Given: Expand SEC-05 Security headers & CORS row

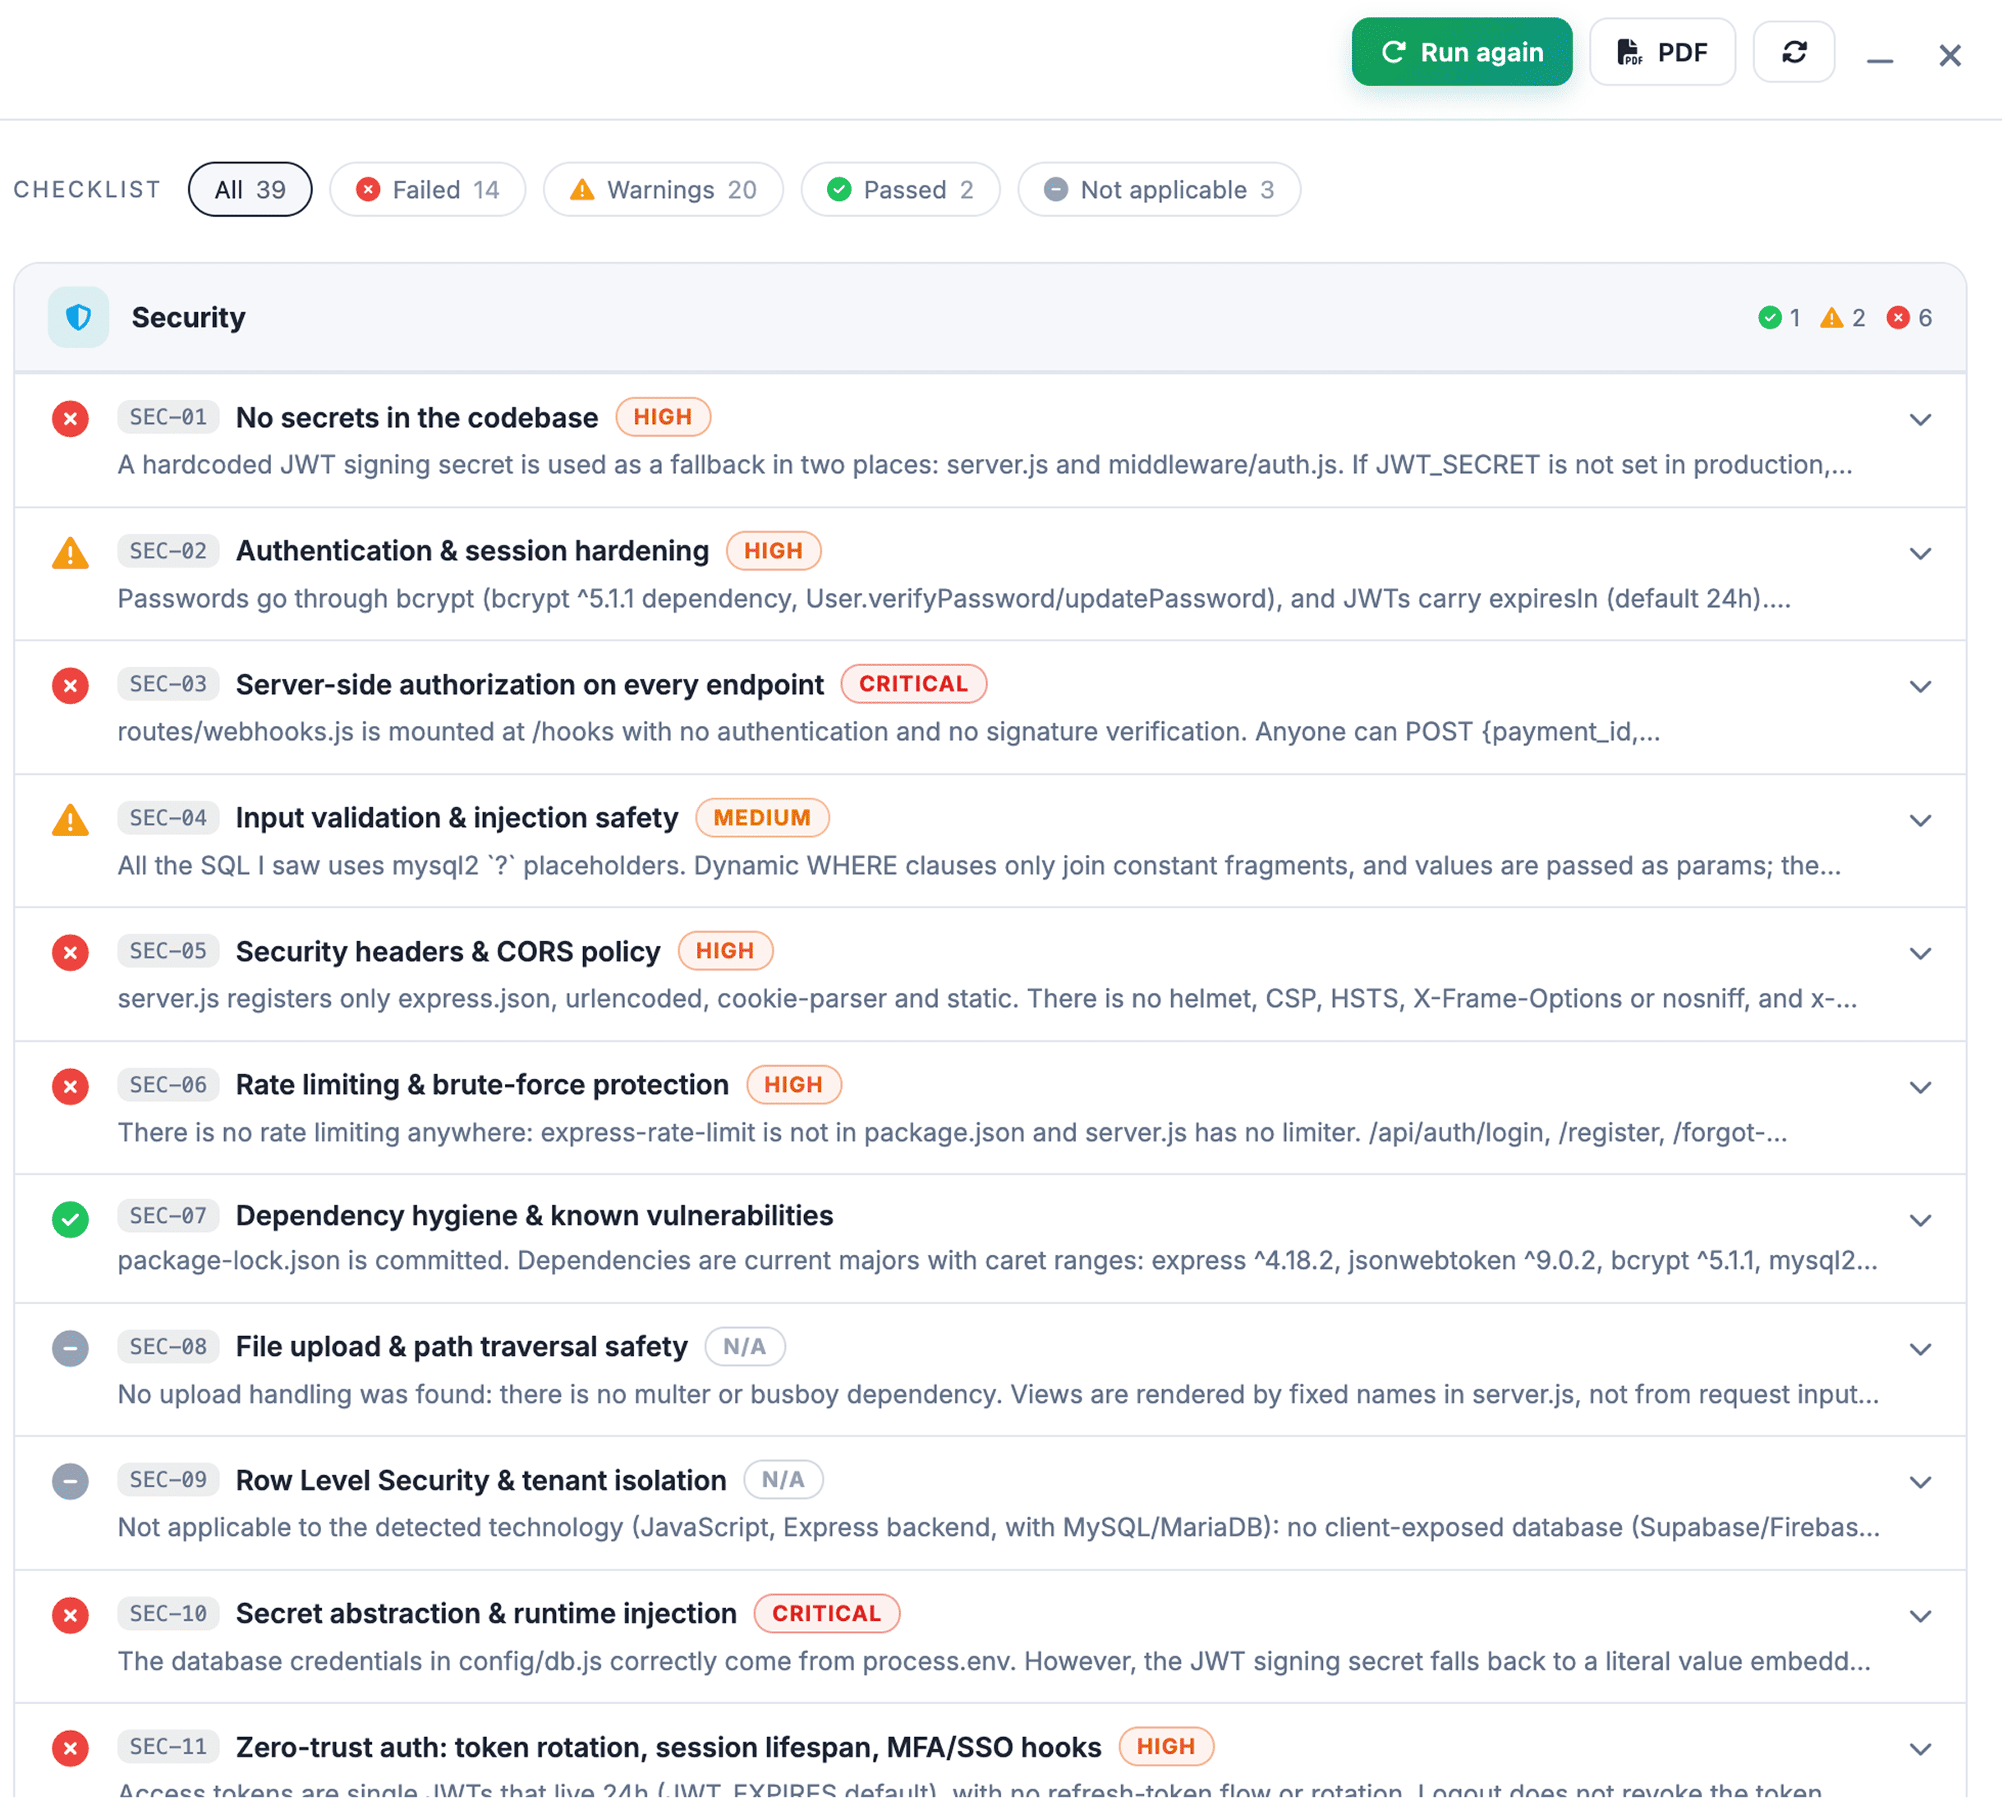Looking at the screenshot, I should pyautogui.click(x=1921, y=953).
